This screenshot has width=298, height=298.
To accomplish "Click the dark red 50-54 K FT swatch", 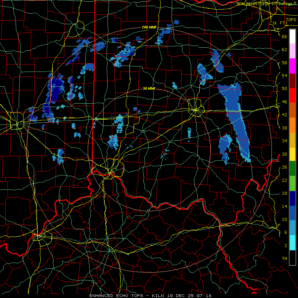I will [292, 81].
